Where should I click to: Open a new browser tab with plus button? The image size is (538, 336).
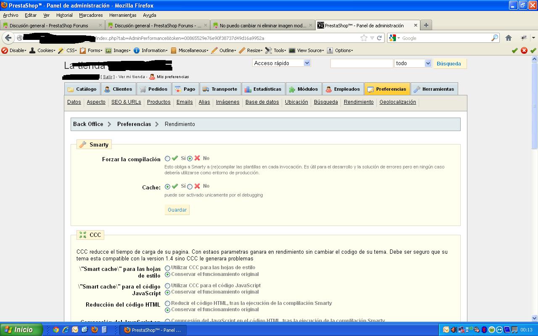(x=426, y=25)
